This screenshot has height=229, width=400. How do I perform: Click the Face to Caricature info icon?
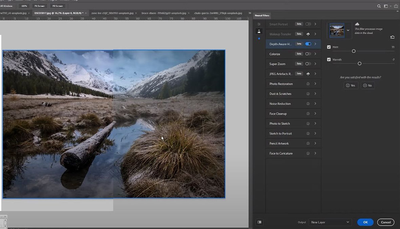click(x=308, y=153)
